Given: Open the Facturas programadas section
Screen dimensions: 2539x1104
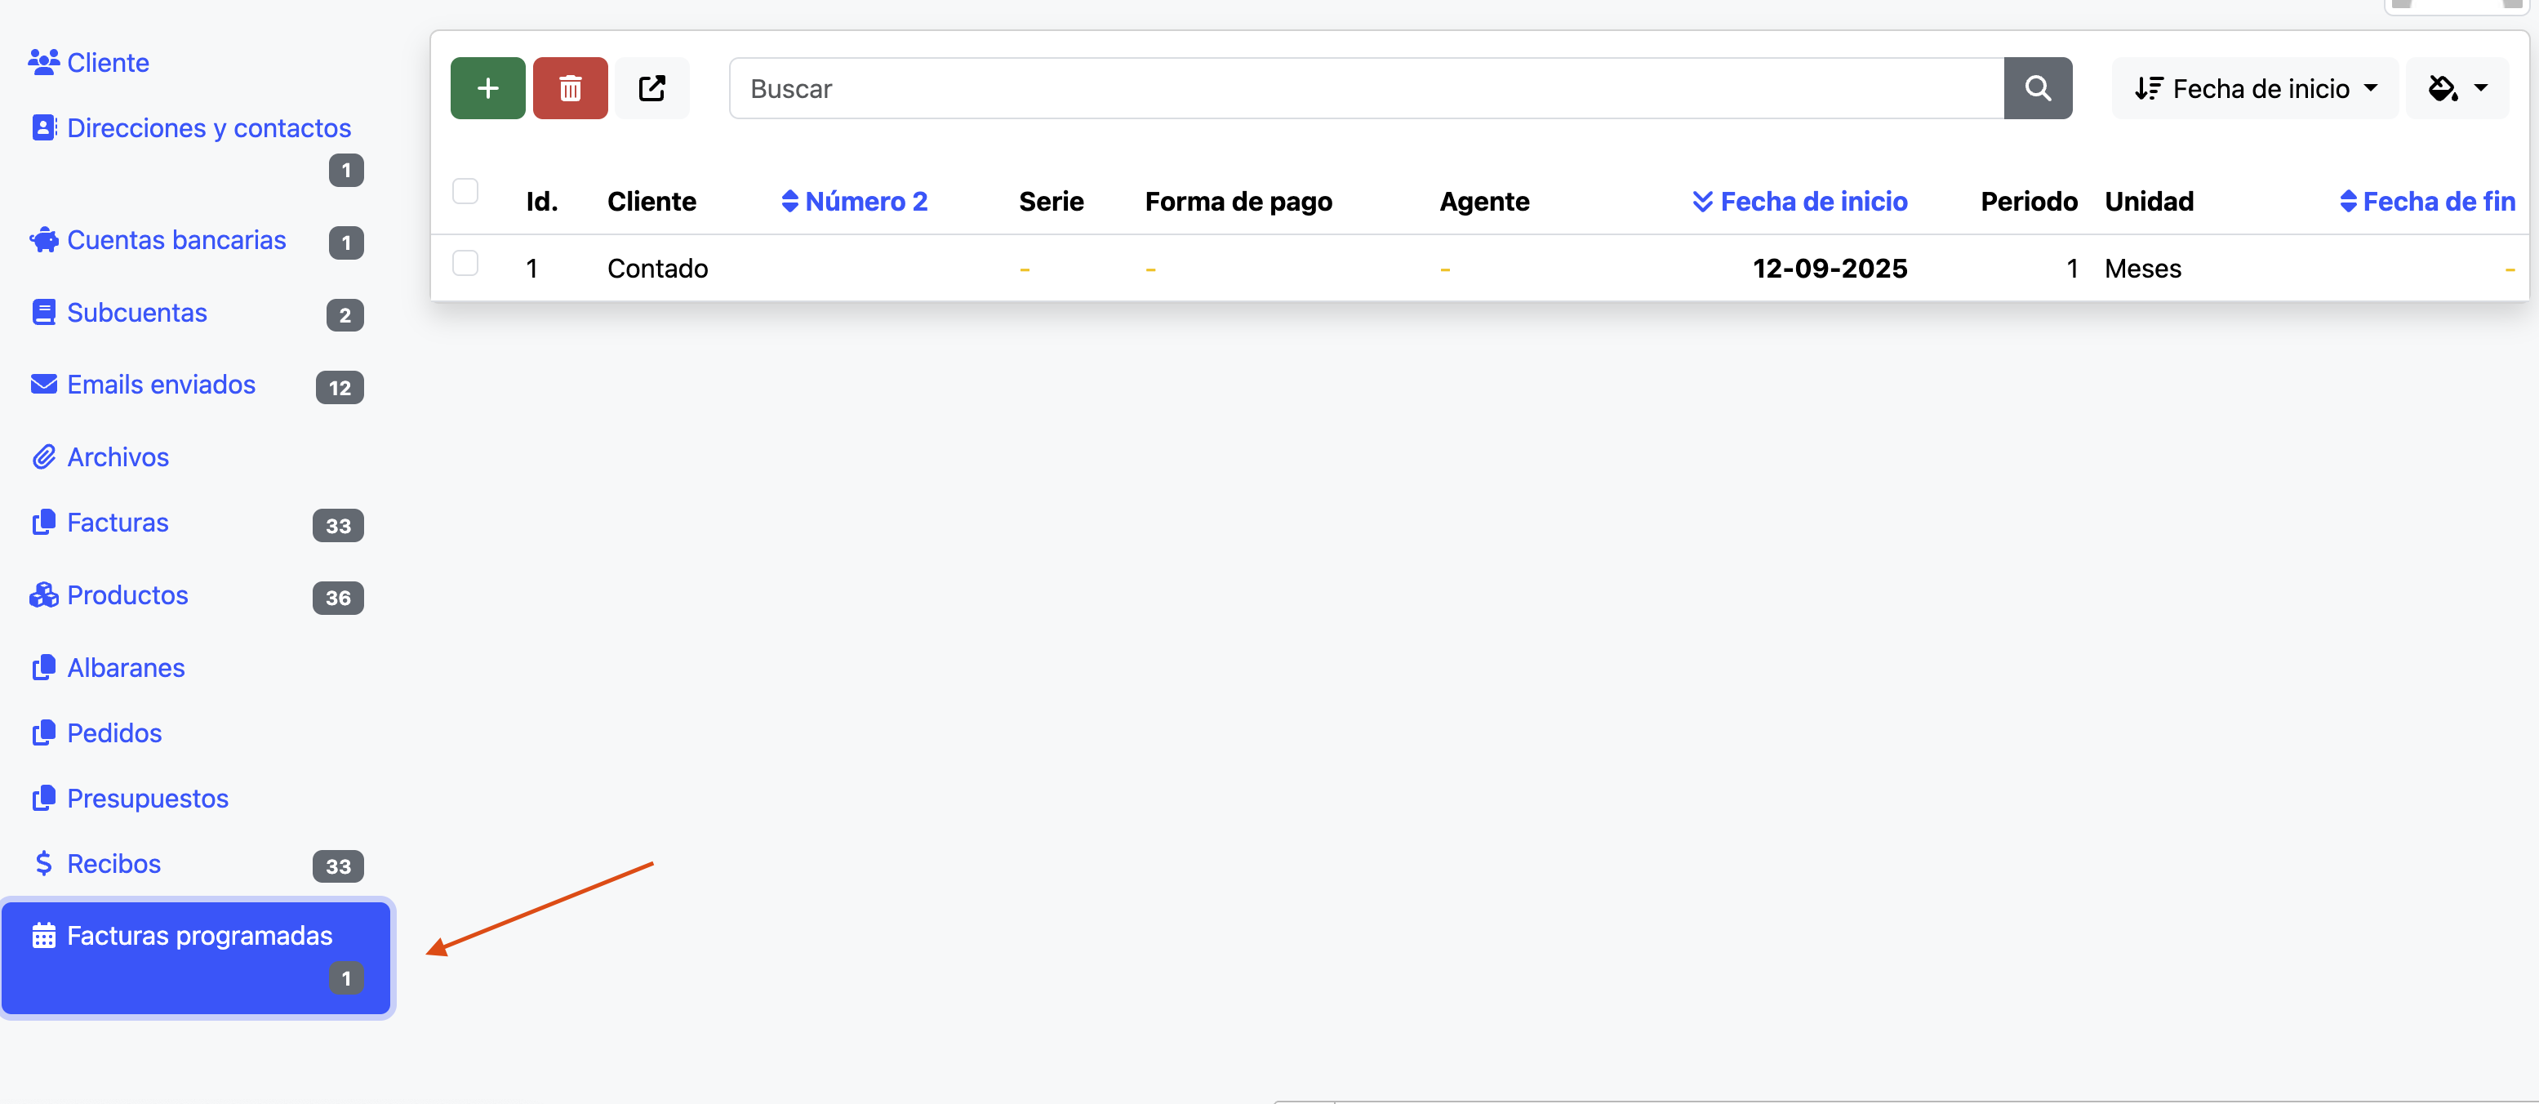Looking at the screenshot, I should [199, 936].
